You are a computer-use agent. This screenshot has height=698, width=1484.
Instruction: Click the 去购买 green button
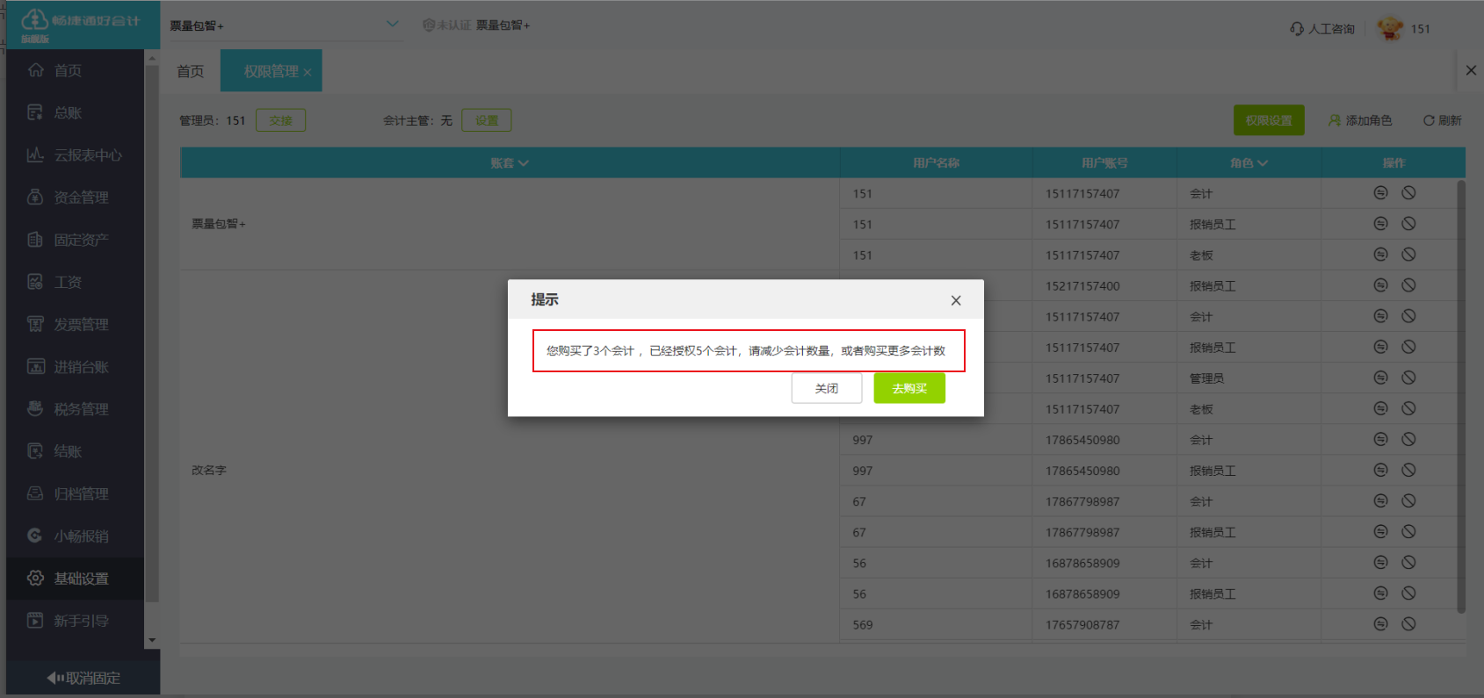(908, 388)
